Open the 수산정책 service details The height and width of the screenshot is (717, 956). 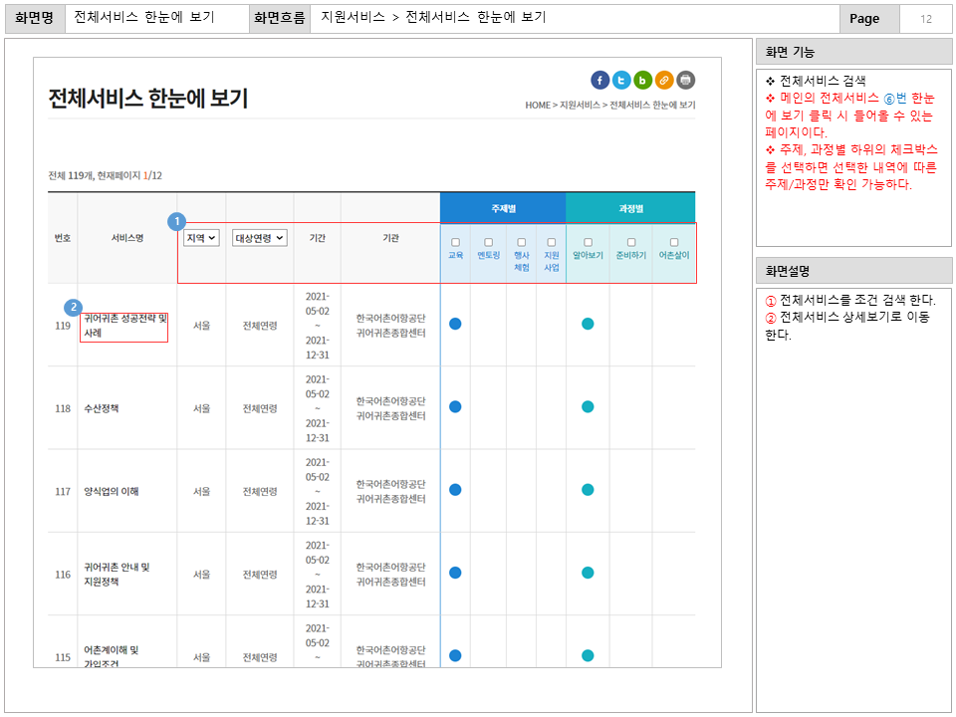102,408
